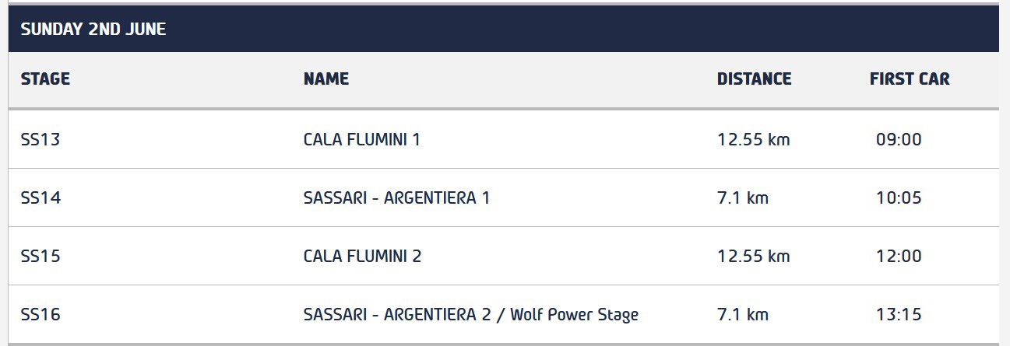Click SS16 distance 7.1 km

pos(742,315)
